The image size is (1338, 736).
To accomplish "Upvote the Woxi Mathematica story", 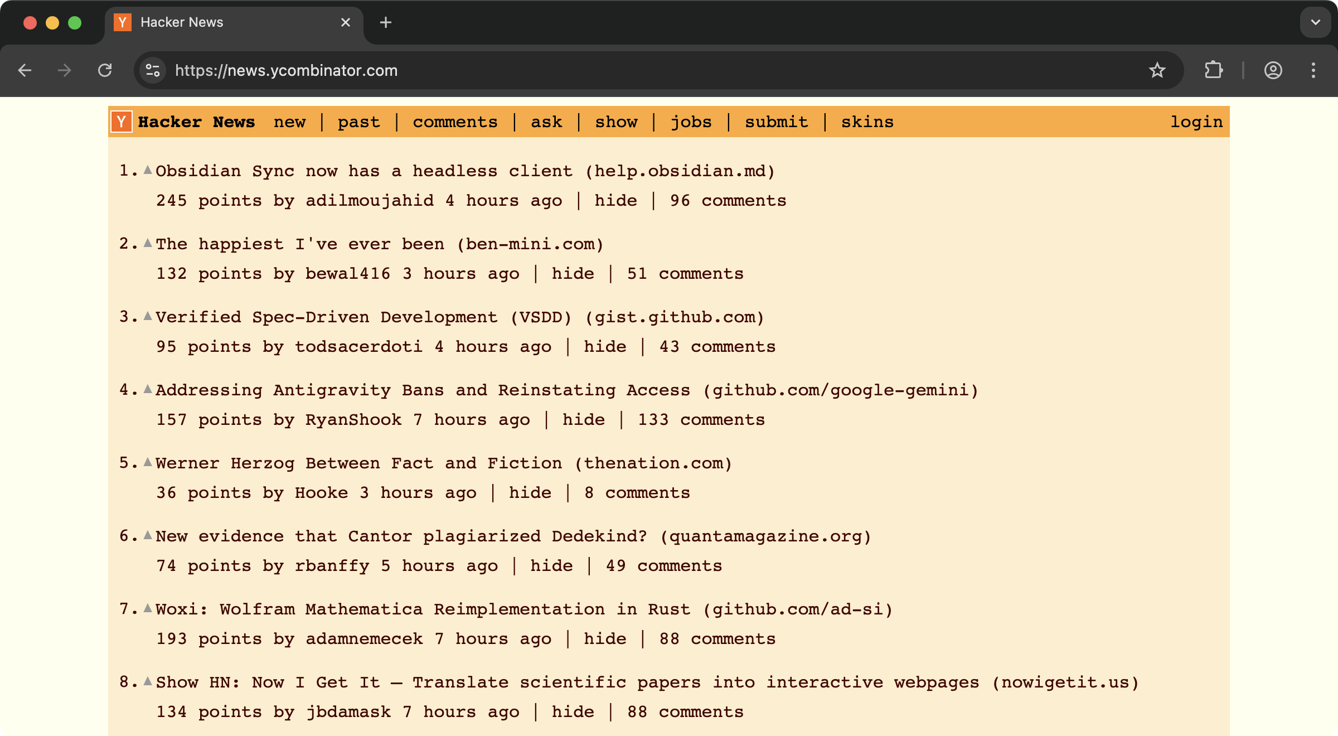I will pyautogui.click(x=148, y=608).
